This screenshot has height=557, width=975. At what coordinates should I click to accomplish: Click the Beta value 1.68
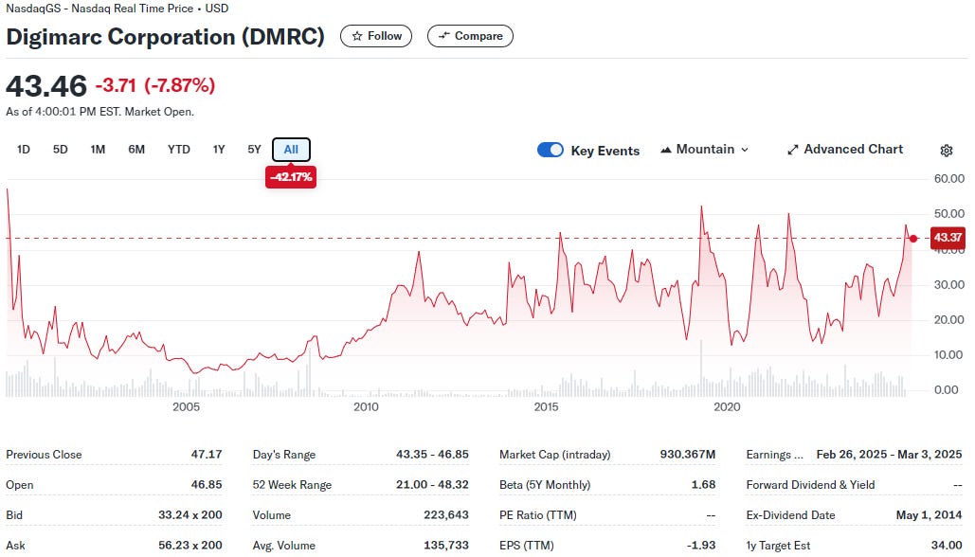click(703, 484)
